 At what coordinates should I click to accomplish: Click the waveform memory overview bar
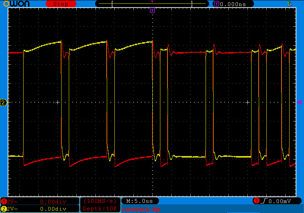tap(152, 4)
